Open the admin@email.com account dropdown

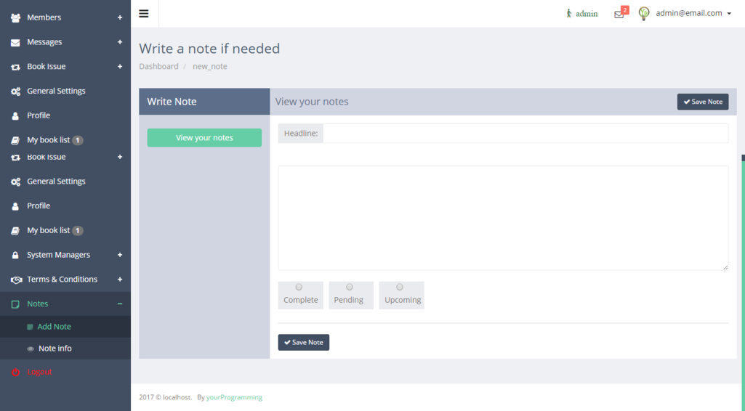(693, 13)
